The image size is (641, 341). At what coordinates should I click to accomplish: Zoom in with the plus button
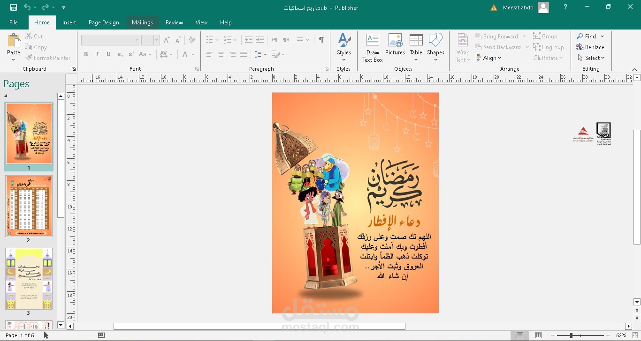[608, 335]
